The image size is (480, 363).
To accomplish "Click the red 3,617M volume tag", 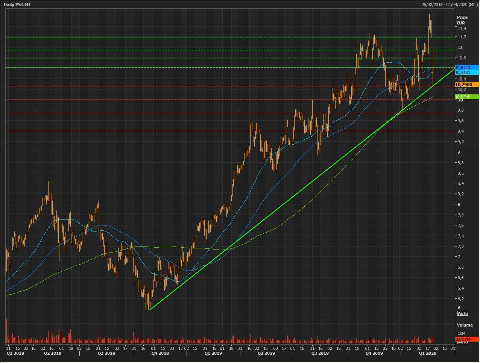I will click(467, 339).
